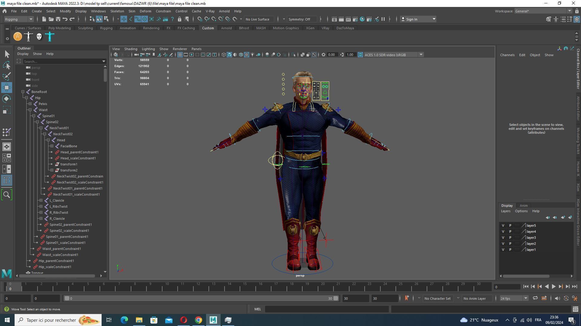Toggle playback P box of layer2
The width and height of the screenshot is (581, 326).
pyautogui.click(x=510, y=244)
